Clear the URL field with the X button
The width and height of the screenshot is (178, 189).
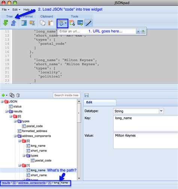click(x=138, y=32)
